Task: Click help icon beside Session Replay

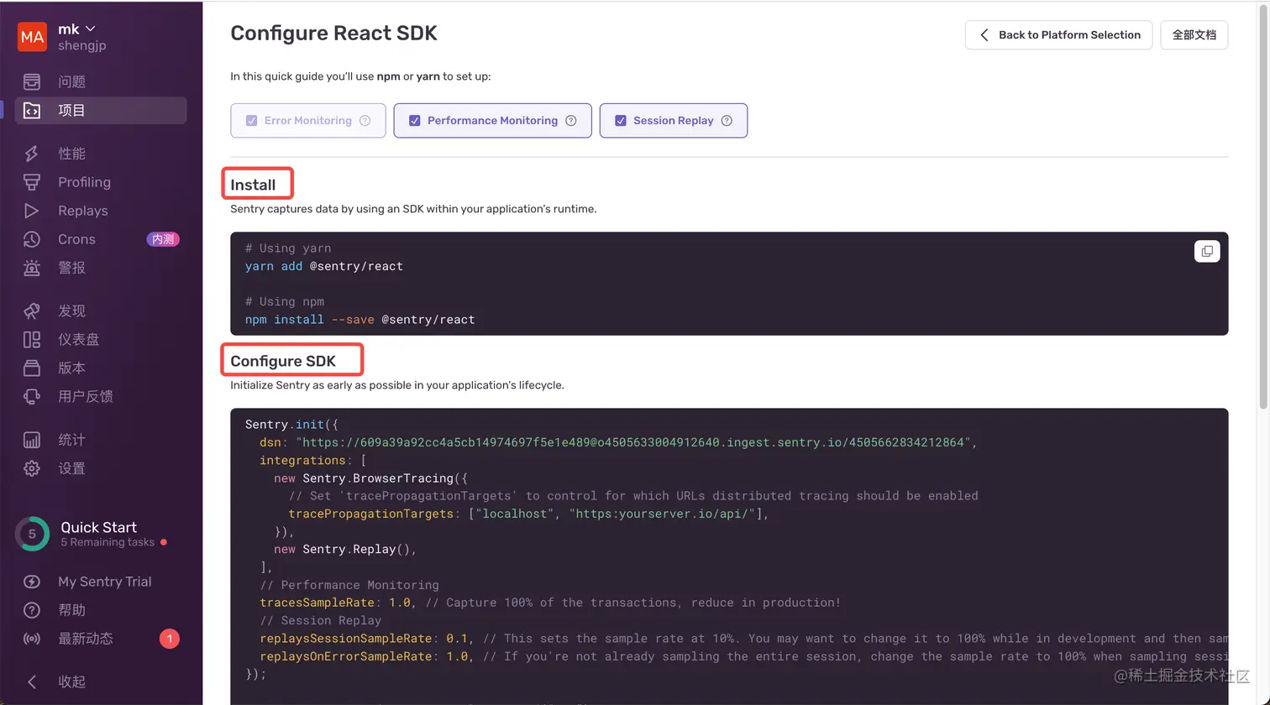Action: click(x=727, y=121)
